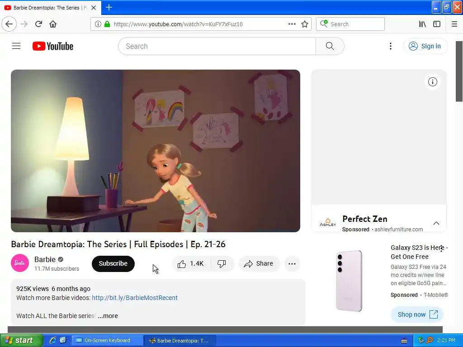Show site information icon in address bar
This screenshot has height=347, width=463.
[98, 24]
